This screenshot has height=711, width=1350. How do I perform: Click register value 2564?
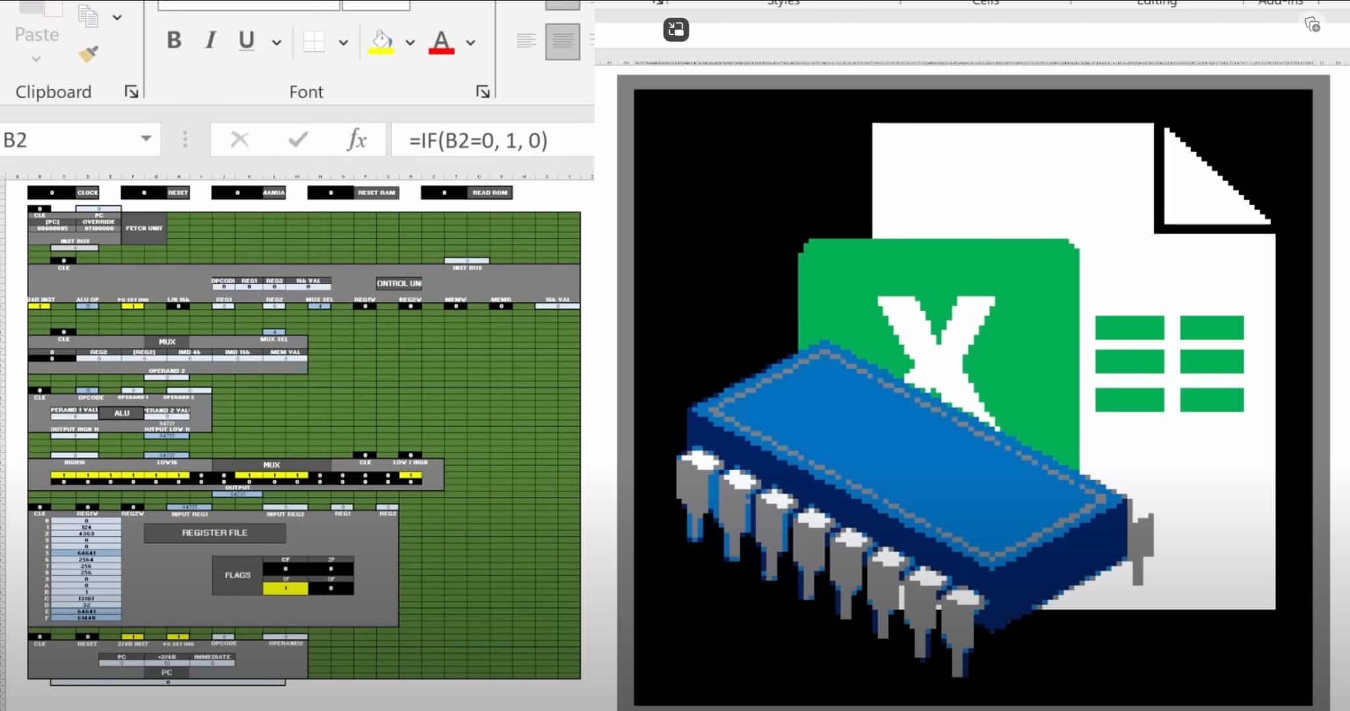pos(86,559)
